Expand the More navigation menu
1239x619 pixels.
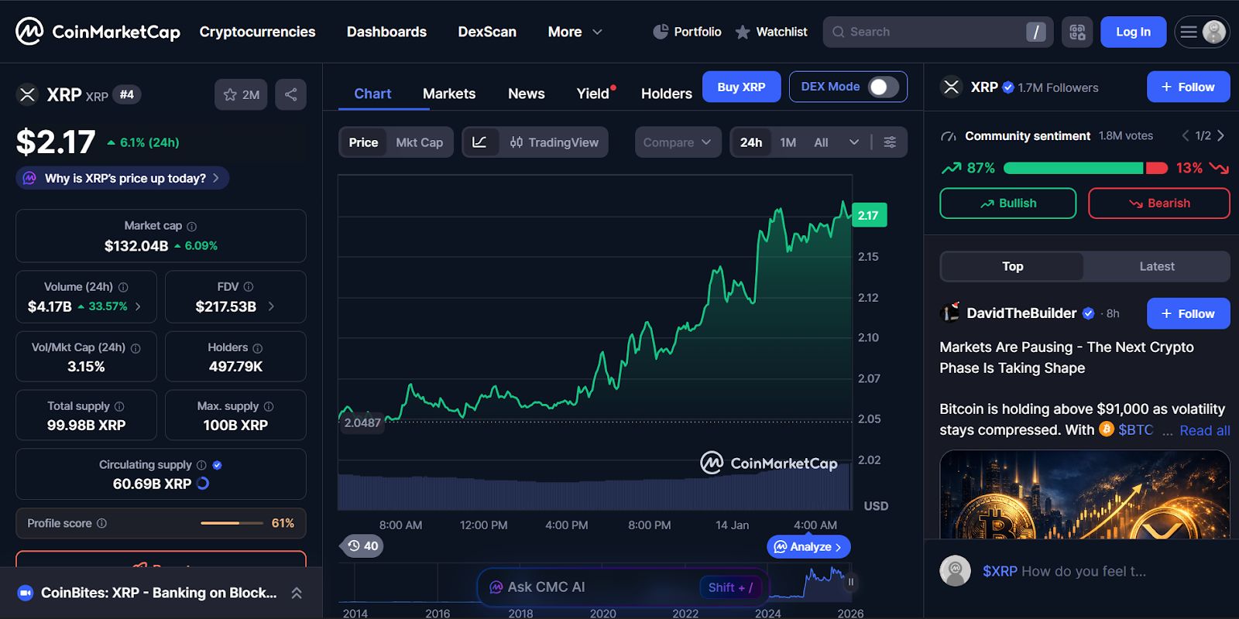575,32
